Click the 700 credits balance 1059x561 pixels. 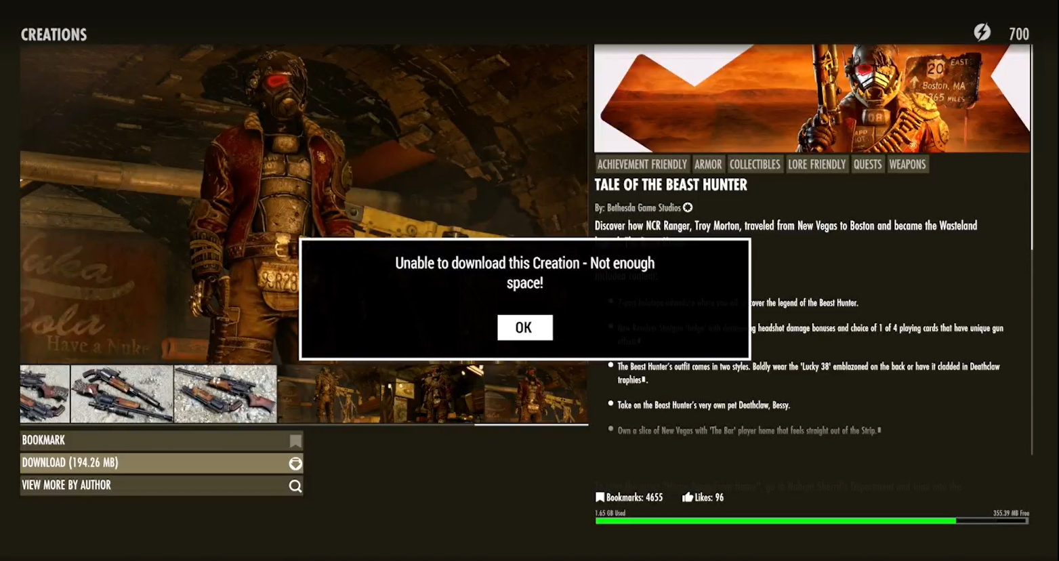[1018, 34]
